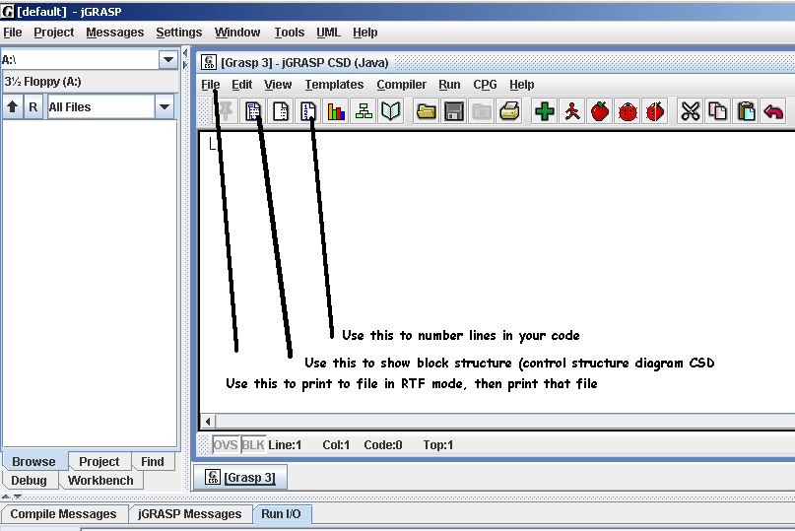The image size is (795, 531).
Task: Generate CSD block structure diagram icon
Action: click(252, 111)
